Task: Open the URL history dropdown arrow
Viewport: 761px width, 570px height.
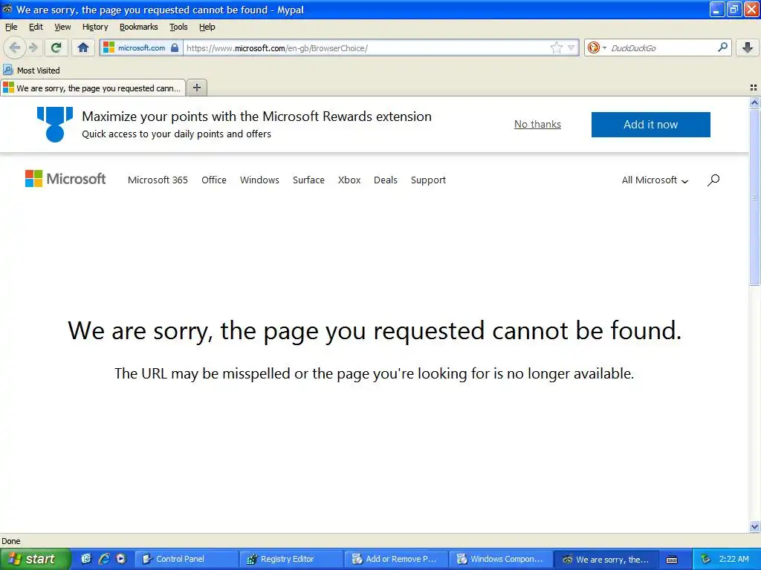Action: click(571, 47)
